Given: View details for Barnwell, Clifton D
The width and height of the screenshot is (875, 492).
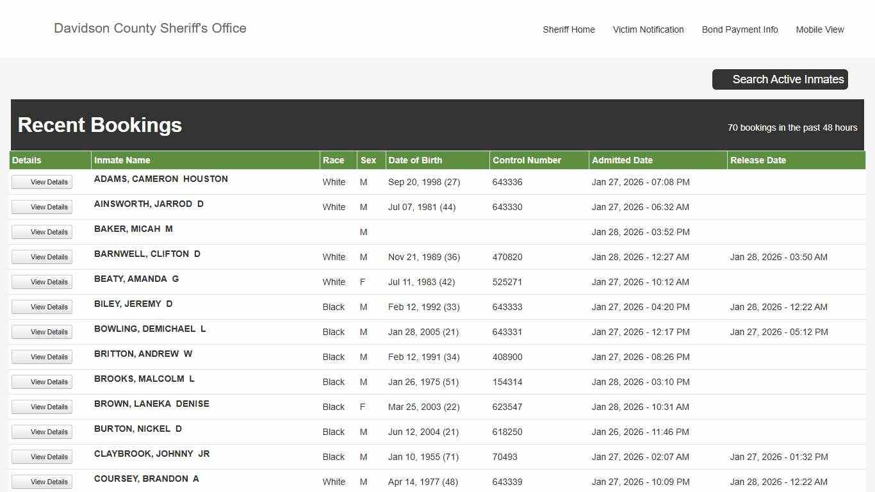Looking at the screenshot, I should (42, 257).
